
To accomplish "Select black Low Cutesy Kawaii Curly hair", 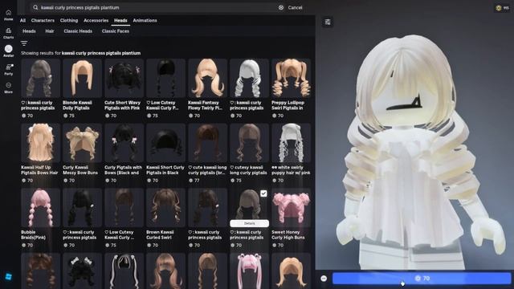I will point(165,78).
